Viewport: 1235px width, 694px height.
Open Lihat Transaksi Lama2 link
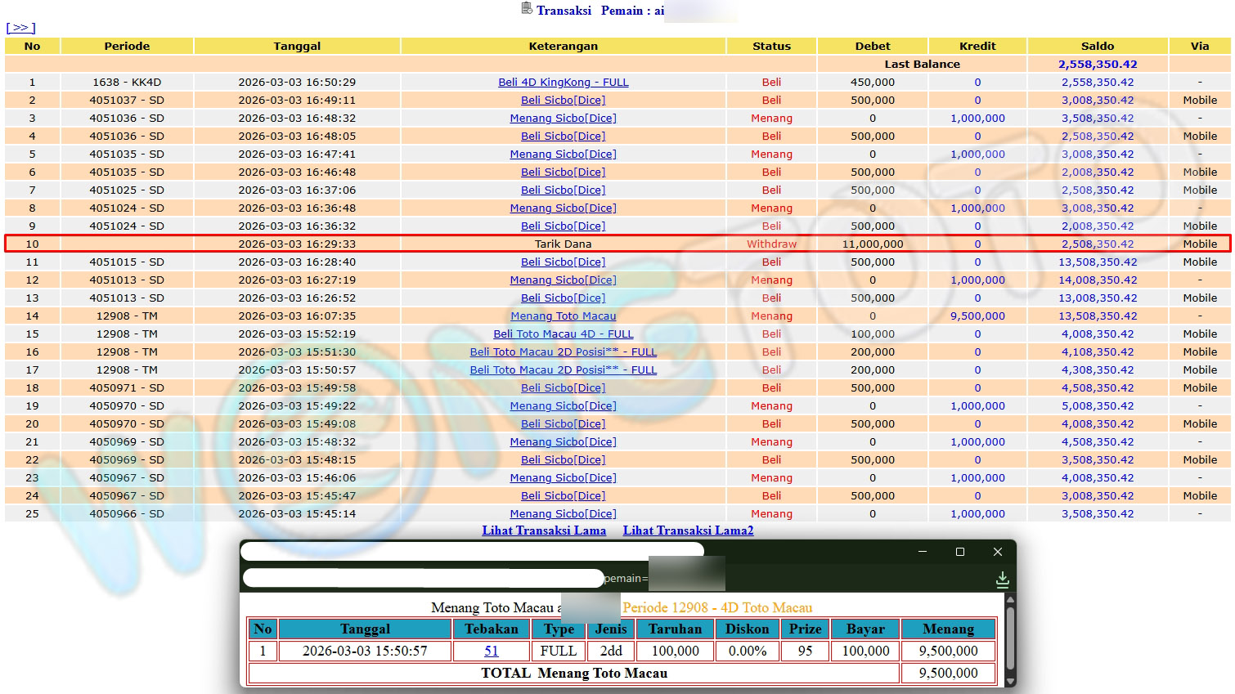[688, 531]
